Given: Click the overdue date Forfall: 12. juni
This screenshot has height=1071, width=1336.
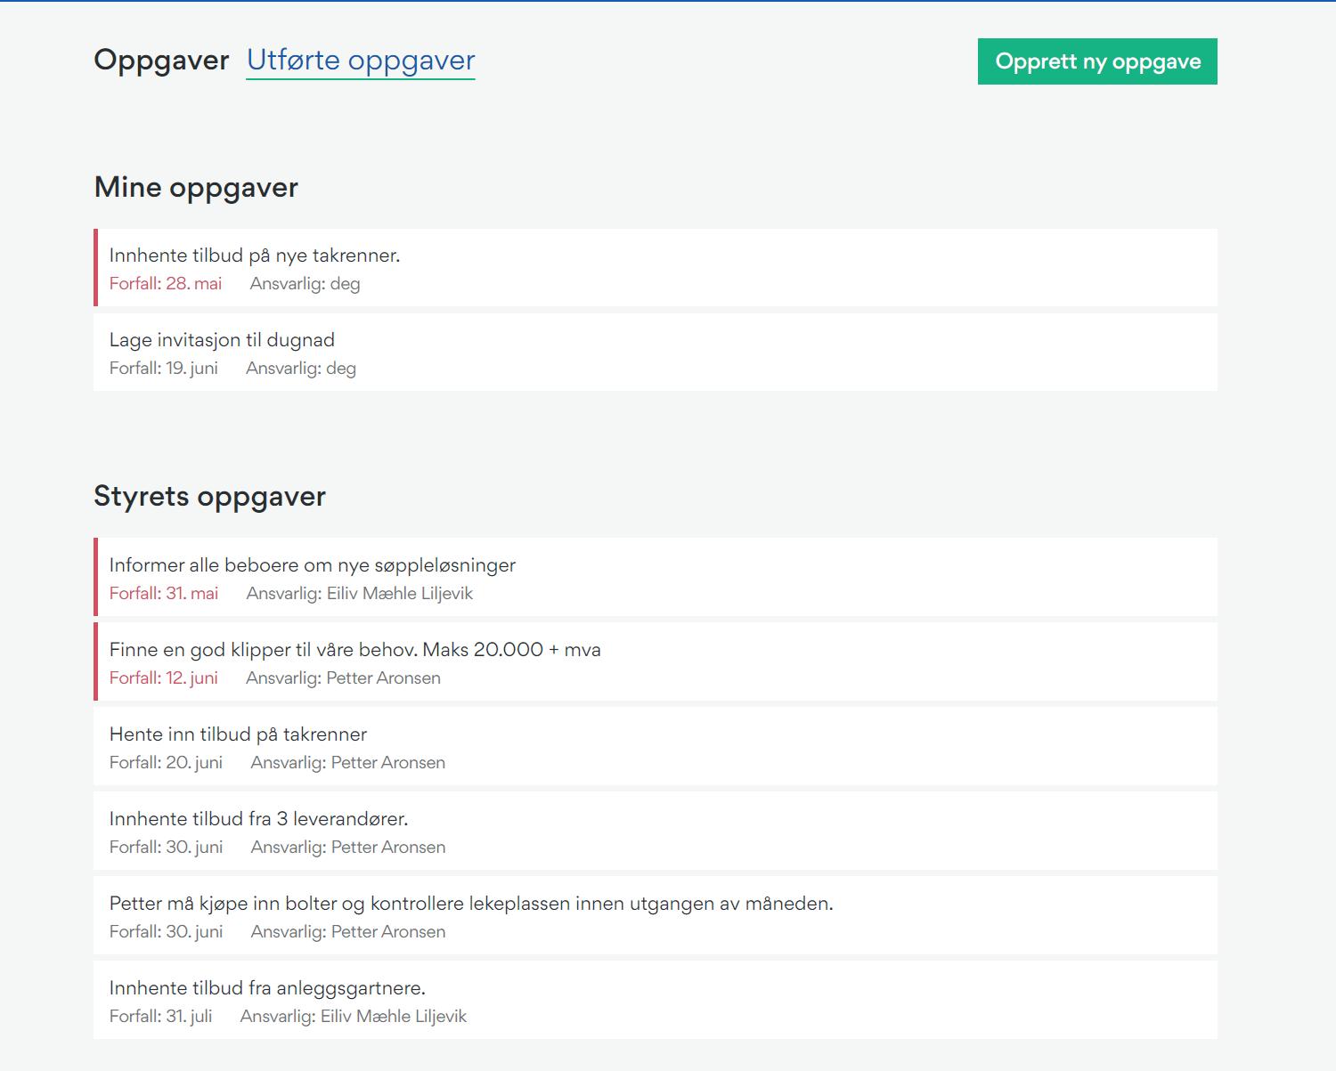Looking at the screenshot, I should coord(164,678).
